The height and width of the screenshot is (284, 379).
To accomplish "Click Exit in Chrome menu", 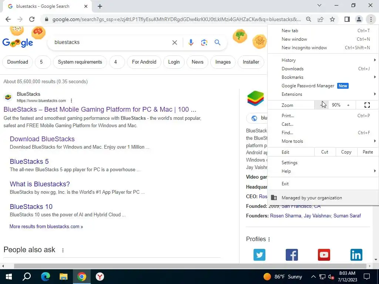I will [323, 184].
